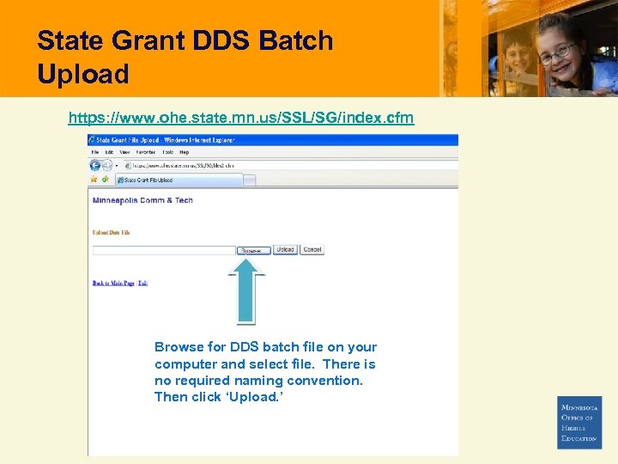Click the Cancel button
Screen dimensions: 618x464
312,249
